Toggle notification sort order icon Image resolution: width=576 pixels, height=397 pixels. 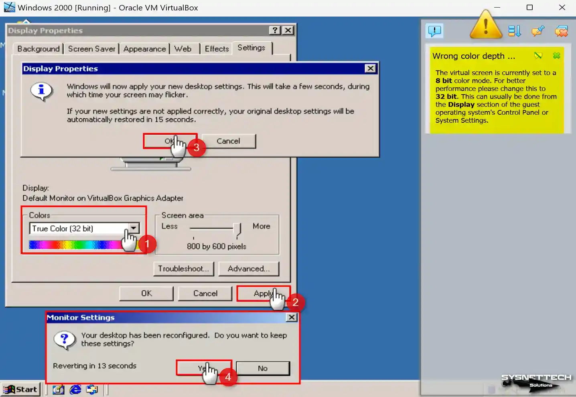point(514,31)
